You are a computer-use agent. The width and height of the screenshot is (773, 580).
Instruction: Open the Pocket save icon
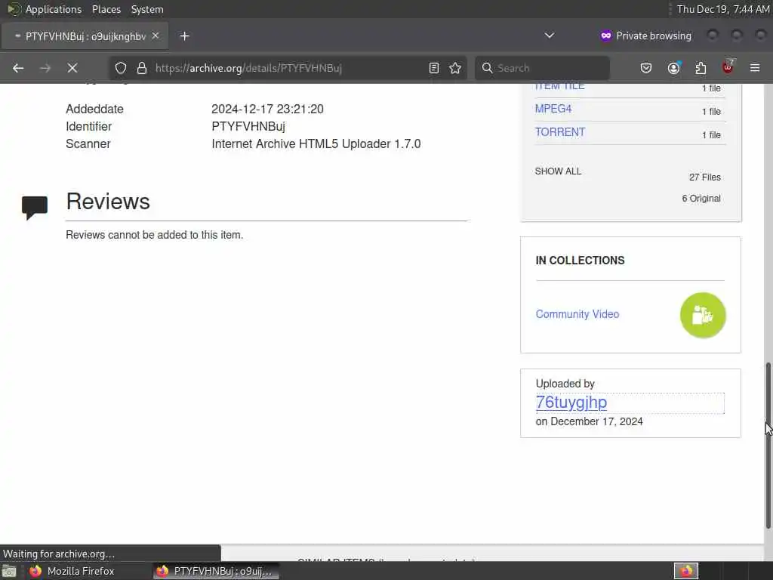coord(646,68)
